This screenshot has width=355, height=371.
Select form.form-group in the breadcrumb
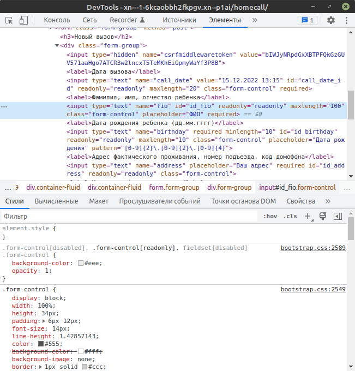pos(174,188)
